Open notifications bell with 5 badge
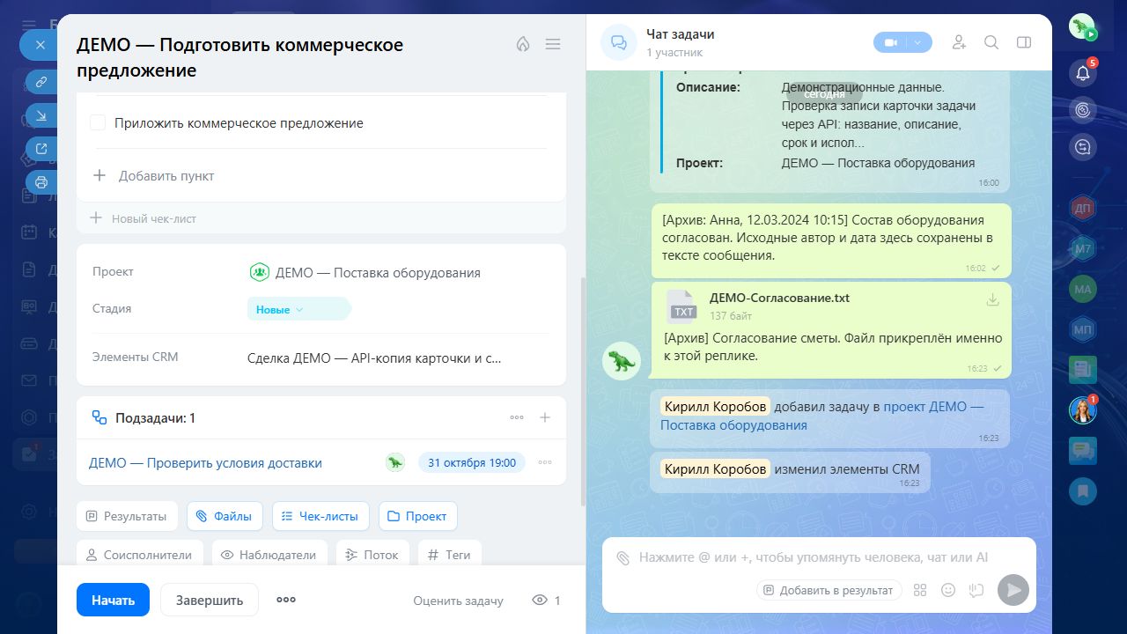The image size is (1127, 634). coord(1083,72)
